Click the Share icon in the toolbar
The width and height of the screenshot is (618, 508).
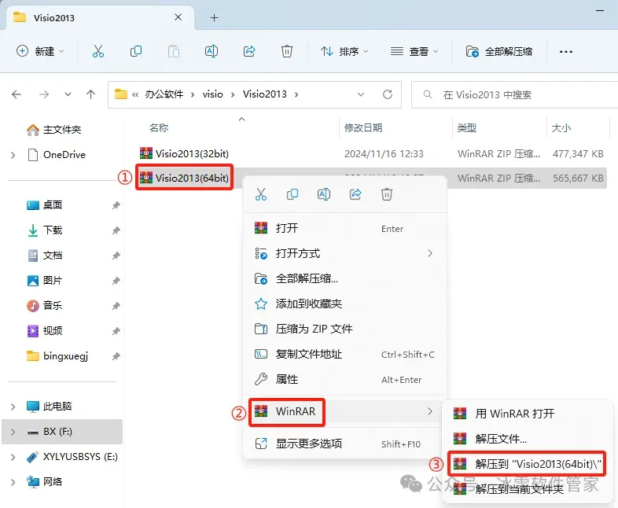tap(249, 51)
